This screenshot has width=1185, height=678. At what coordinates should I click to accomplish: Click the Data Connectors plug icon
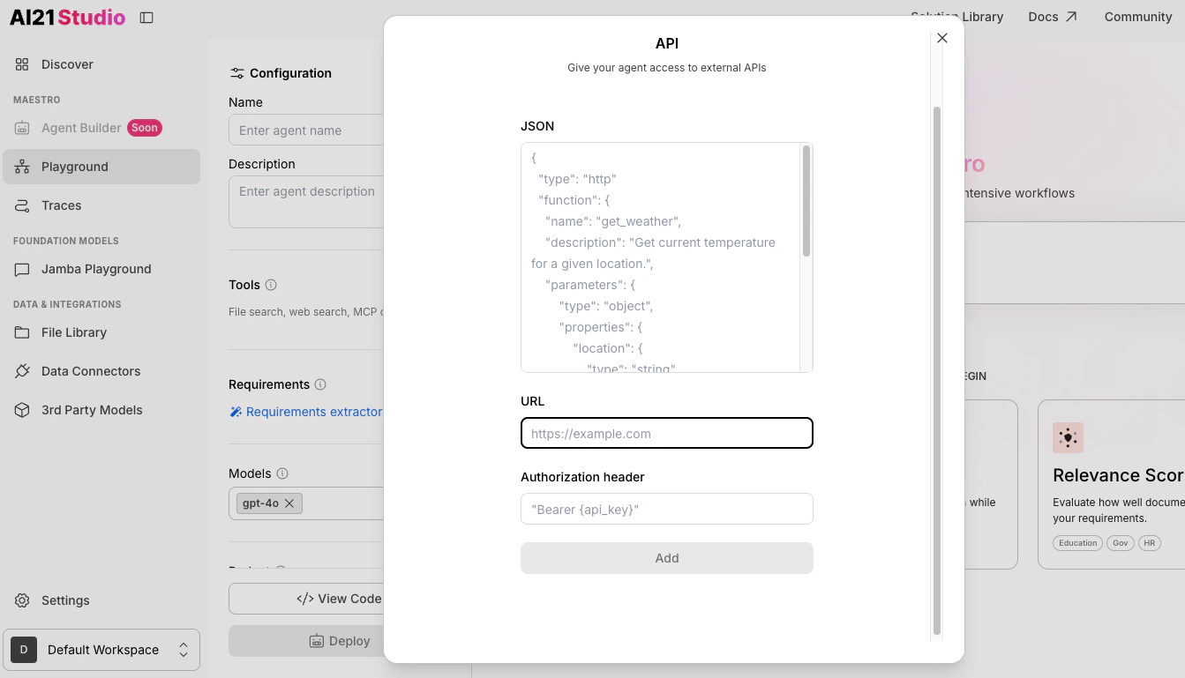coord(22,371)
